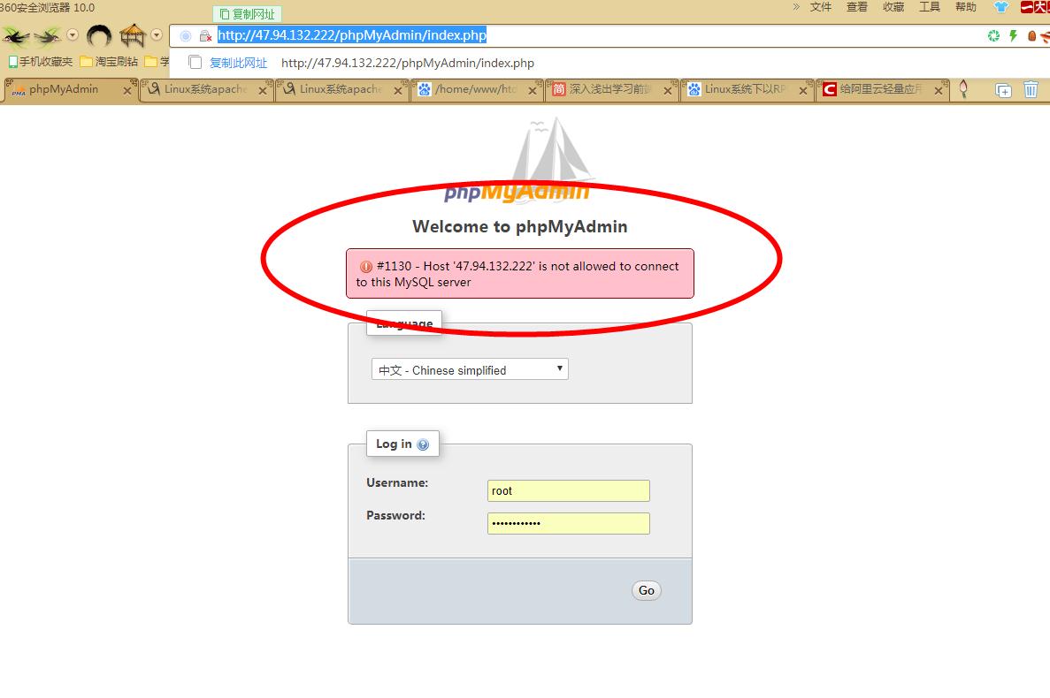
Task: Switch to the 给阿里云轻量应用 tab
Action: [x=880, y=89]
